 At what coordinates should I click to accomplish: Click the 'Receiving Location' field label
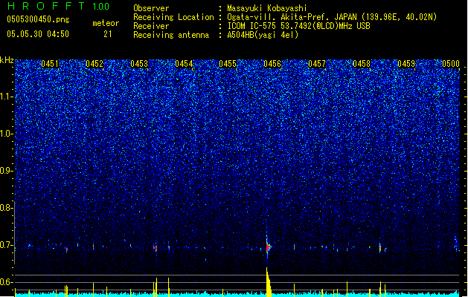click(173, 17)
